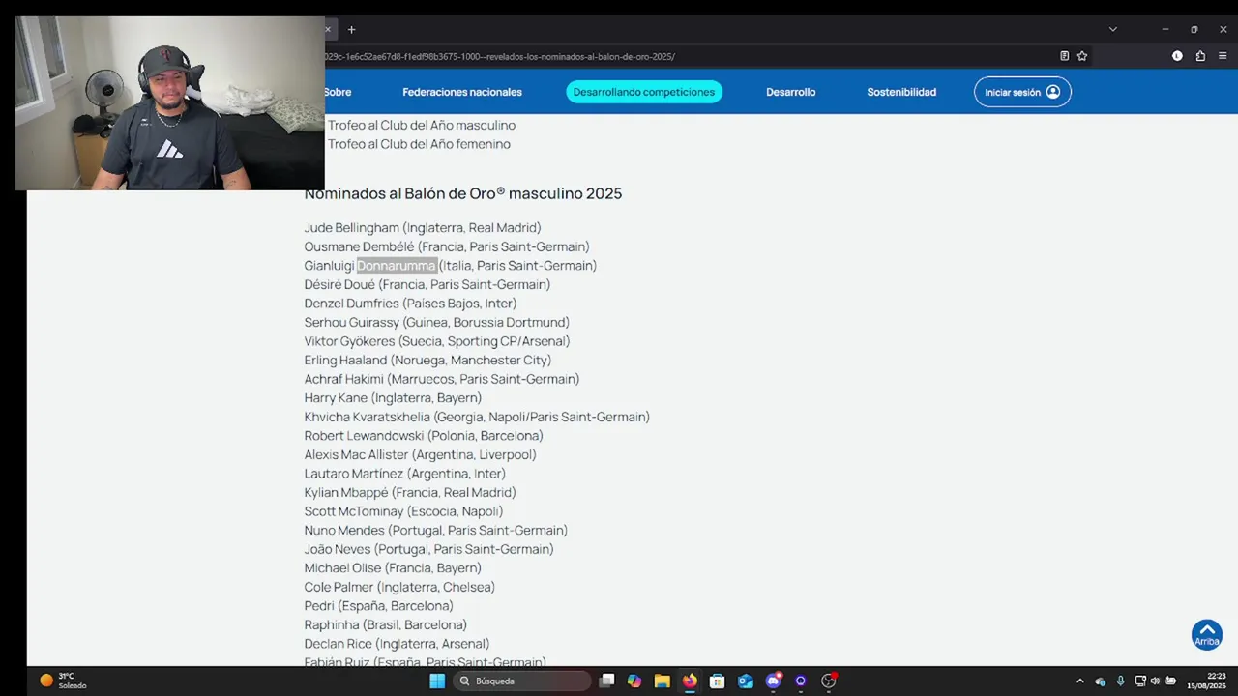Open the Federaciones nacionales menu
This screenshot has width=1238, height=696.
click(x=462, y=92)
